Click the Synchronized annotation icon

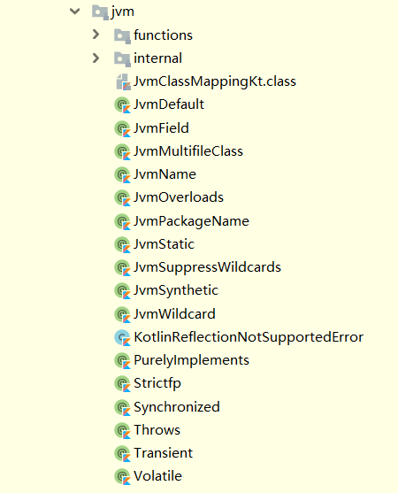tap(123, 407)
